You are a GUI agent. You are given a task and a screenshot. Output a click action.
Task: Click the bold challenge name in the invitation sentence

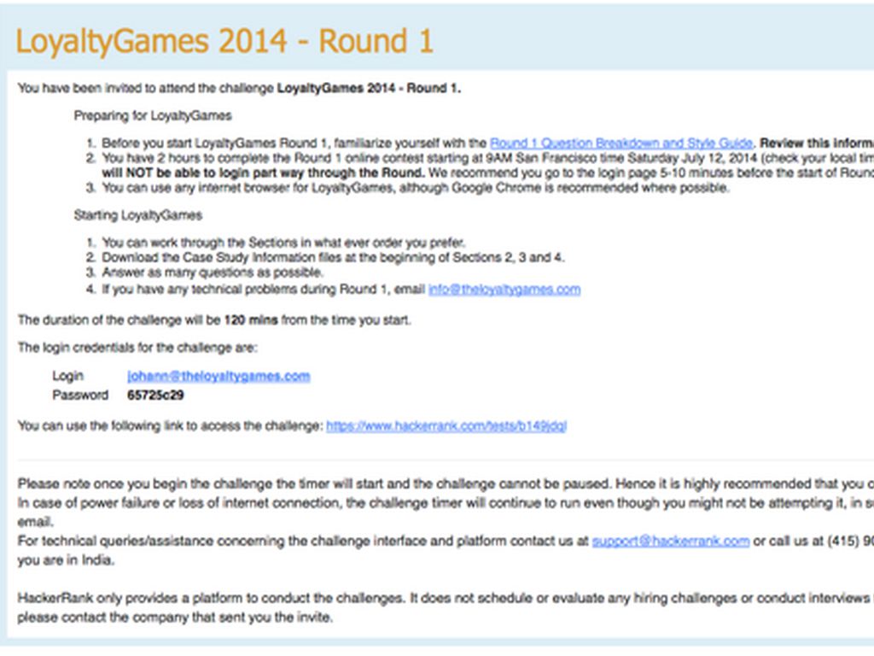[369, 88]
